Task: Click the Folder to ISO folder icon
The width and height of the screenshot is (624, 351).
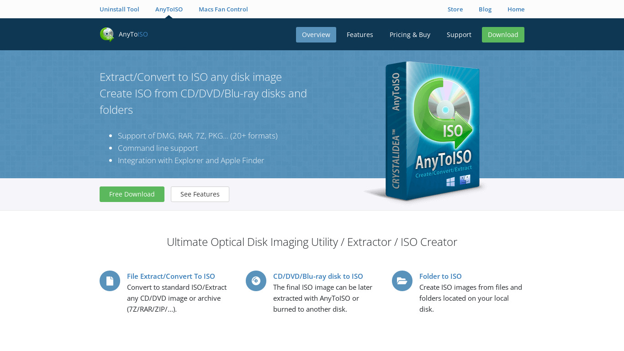Action: tap(402, 281)
